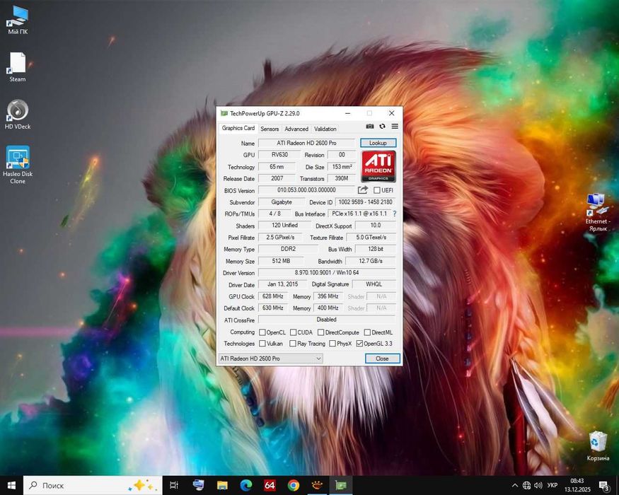619x495 pixels.
Task: Click the computer monitor taskbar icon
Action: coord(199,485)
